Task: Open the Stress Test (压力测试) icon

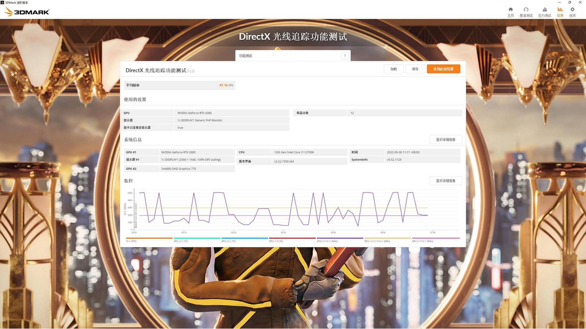Action: pyautogui.click(x=544, y=12)
